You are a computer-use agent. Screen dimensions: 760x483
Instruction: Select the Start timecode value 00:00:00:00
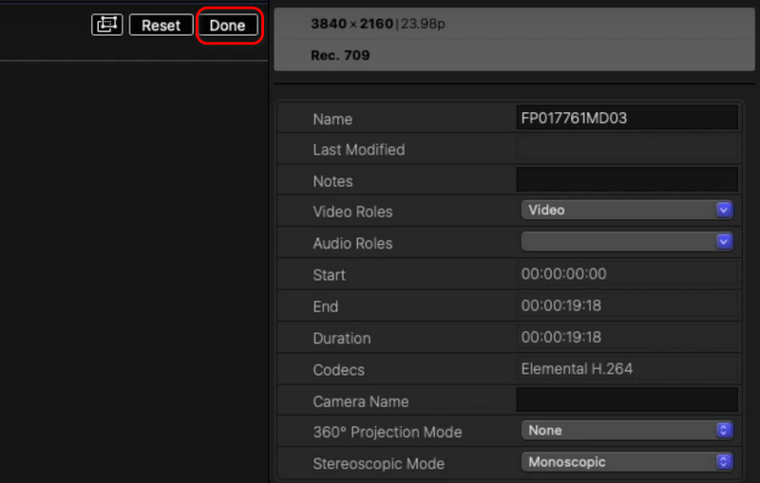pyautogui.click(x=563, y=274)
